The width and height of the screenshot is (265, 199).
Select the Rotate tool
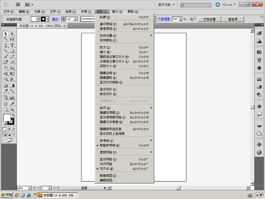click(6, 68)
